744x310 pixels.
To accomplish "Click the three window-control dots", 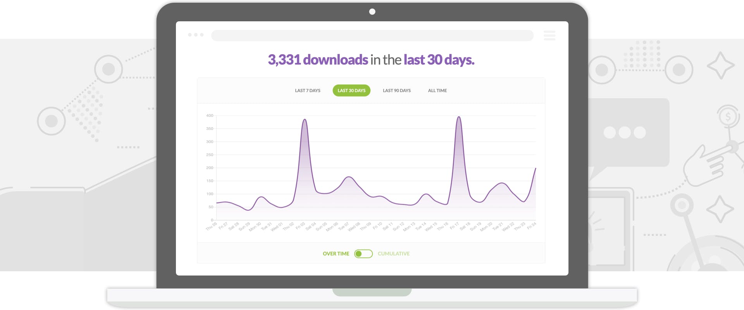I will [196, 35].
